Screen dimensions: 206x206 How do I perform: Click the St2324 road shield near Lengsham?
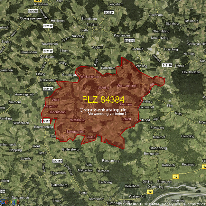pyautogui.click(x=109, y=12)
